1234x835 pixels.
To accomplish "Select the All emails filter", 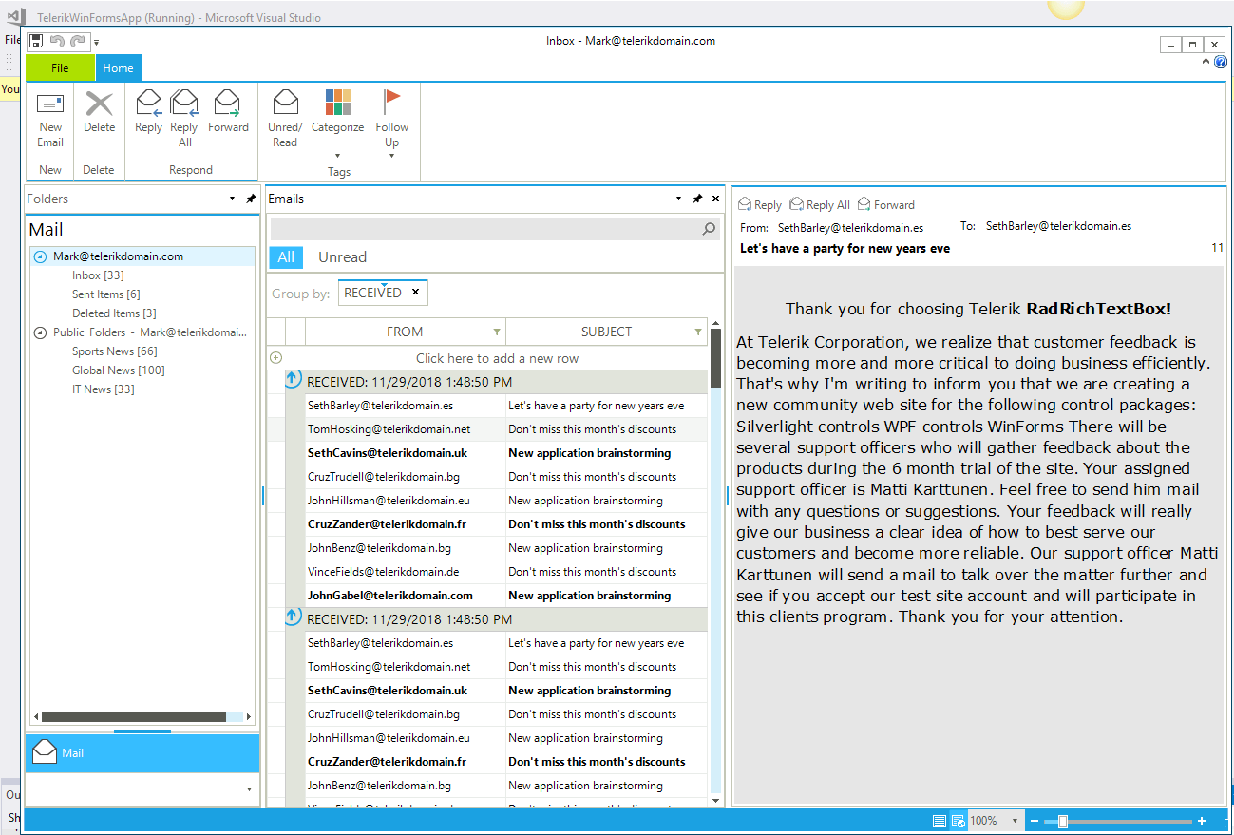I will tap(286, 256).
